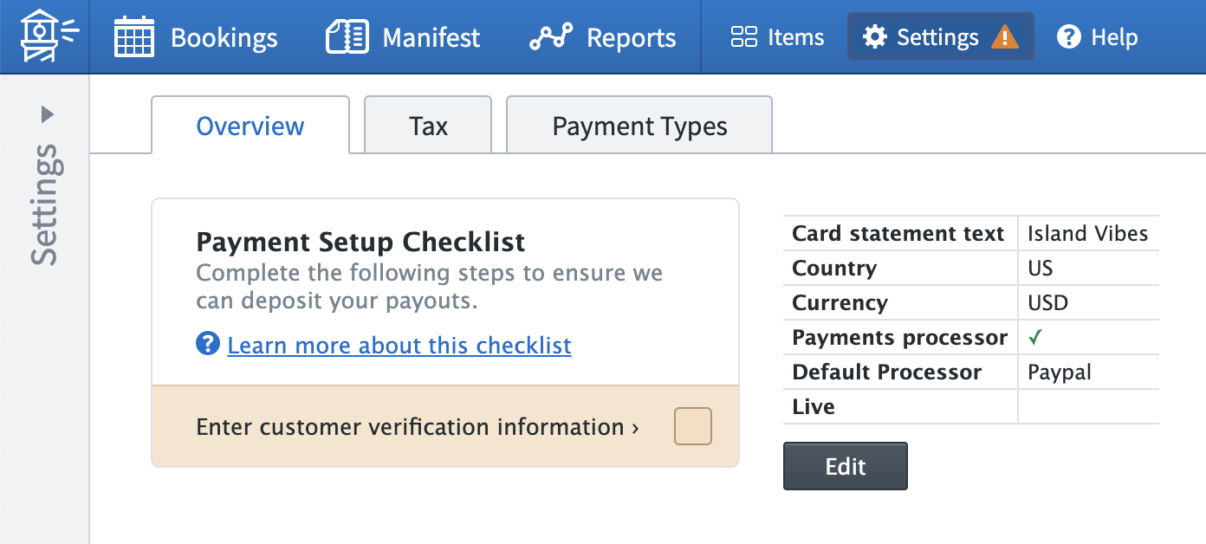Open the Help menu label

tap(1114, 37)
